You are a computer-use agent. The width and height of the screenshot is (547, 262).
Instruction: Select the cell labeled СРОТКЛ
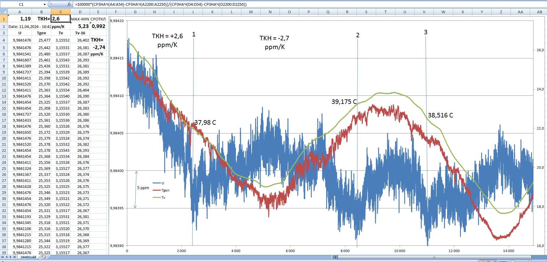tap(98, 19)
